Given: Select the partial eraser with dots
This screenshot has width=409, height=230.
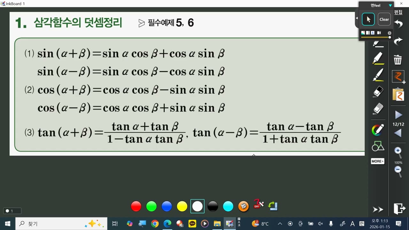Looking at the screenshot, I should 378,109.
